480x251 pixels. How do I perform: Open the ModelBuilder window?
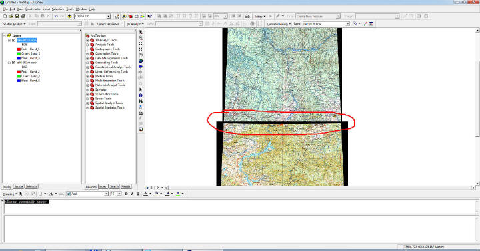(142, 16)
